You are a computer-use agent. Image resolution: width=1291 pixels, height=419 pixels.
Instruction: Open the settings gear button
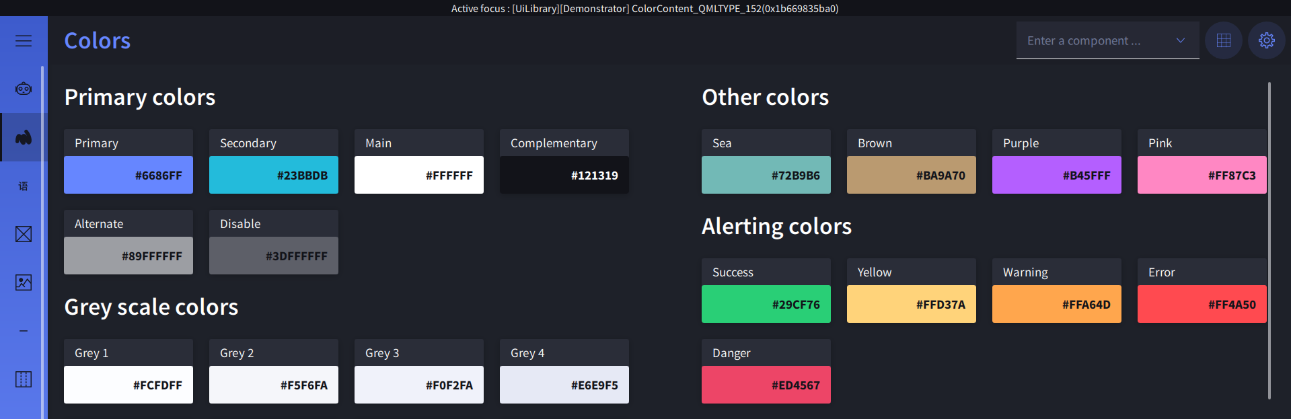click(x=1267, y=40)
